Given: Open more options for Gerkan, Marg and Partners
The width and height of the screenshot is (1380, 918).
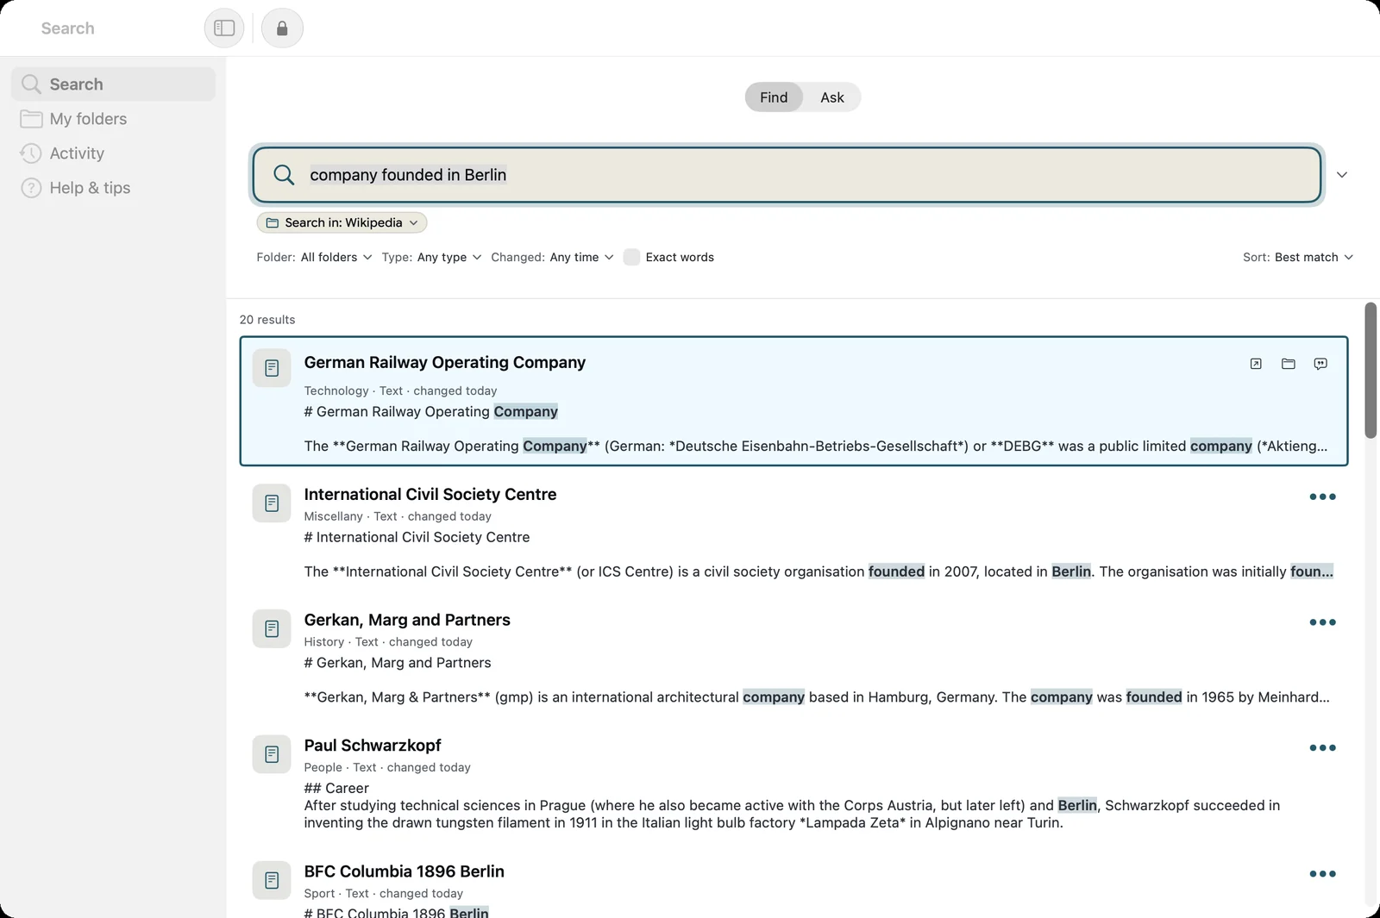Looking at the screenshot, I should 1322,622.
